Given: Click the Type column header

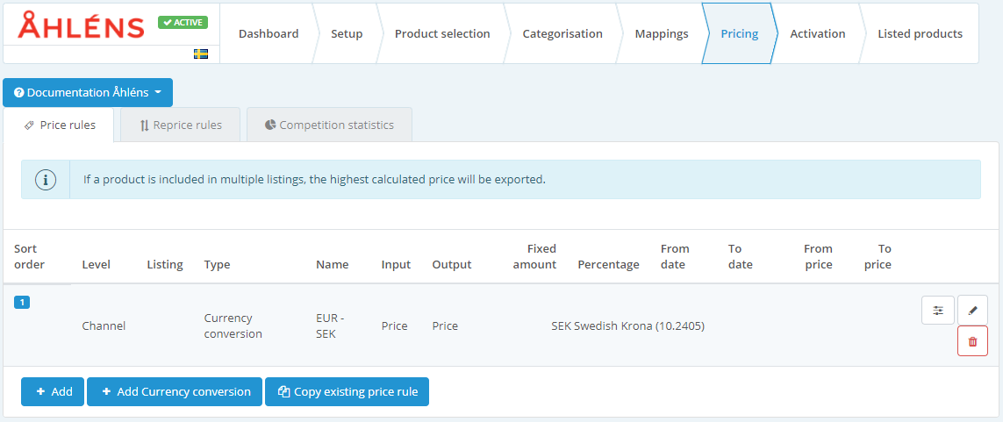Looking at the screenshot, I should 217,264.
